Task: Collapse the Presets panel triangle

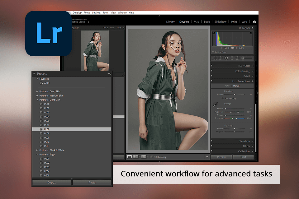Action: 34,73
